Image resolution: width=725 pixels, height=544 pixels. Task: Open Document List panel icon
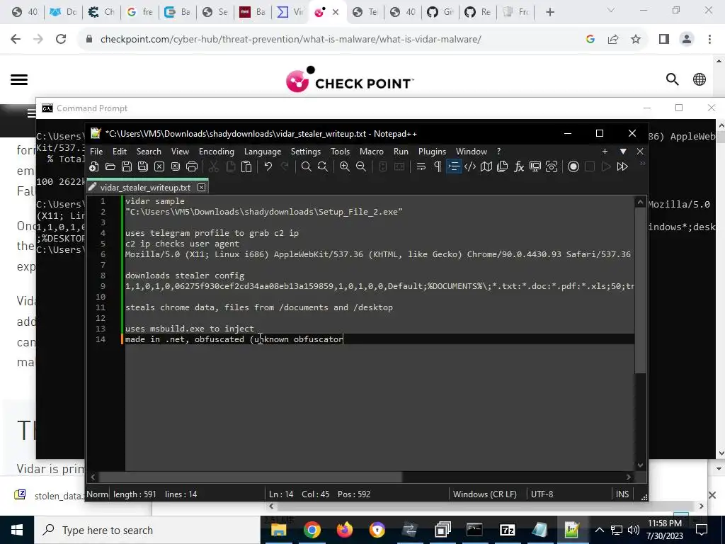[502, 166]
